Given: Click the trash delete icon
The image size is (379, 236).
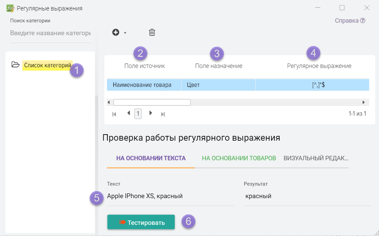Looking at the screenshot, I should pos(152,32).
